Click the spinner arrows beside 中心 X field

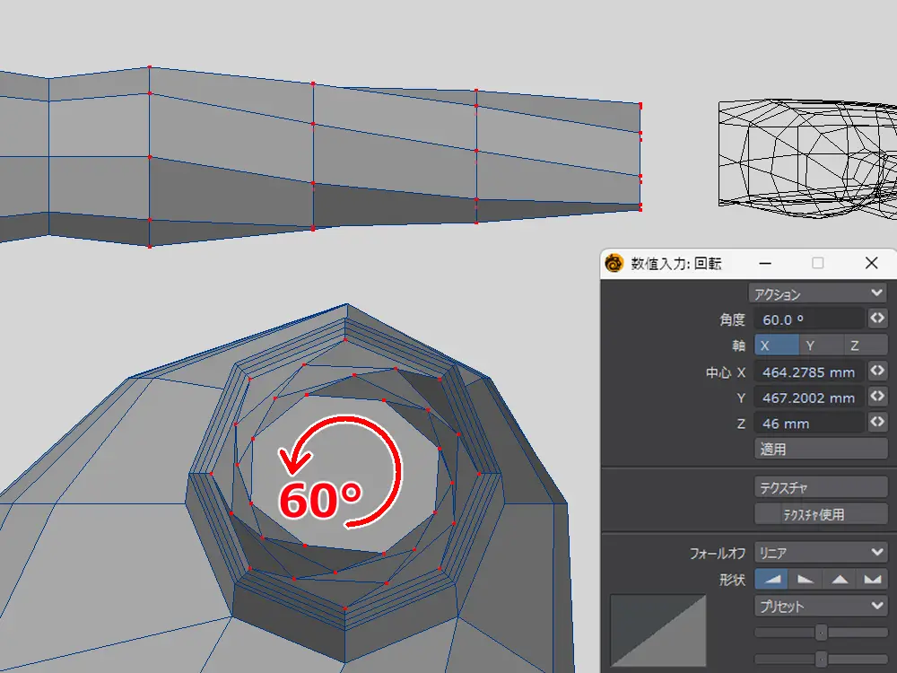[877, 371]
